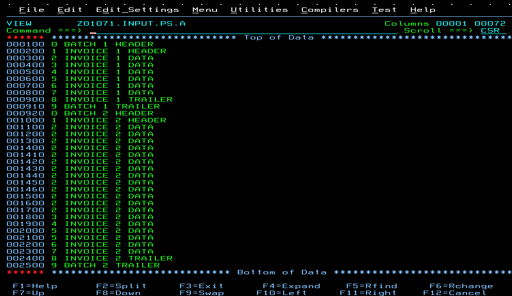The width and height of the screenshot is (512, 296).
Task: Click F8=Down to scroll down
Action: coord(118,293)
